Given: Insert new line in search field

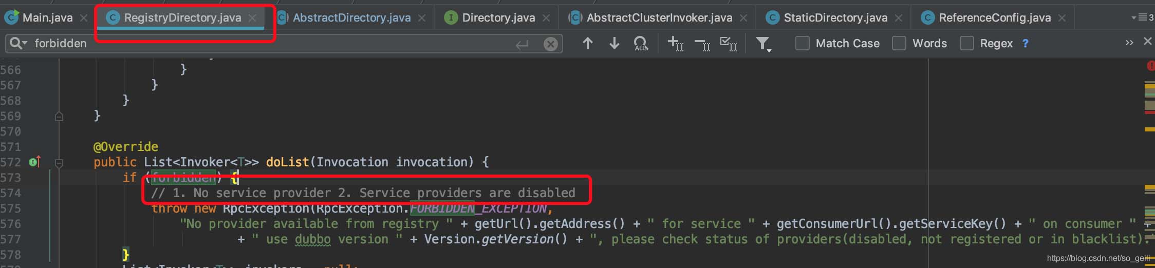Looking at the screenshot, I should 523,45.
